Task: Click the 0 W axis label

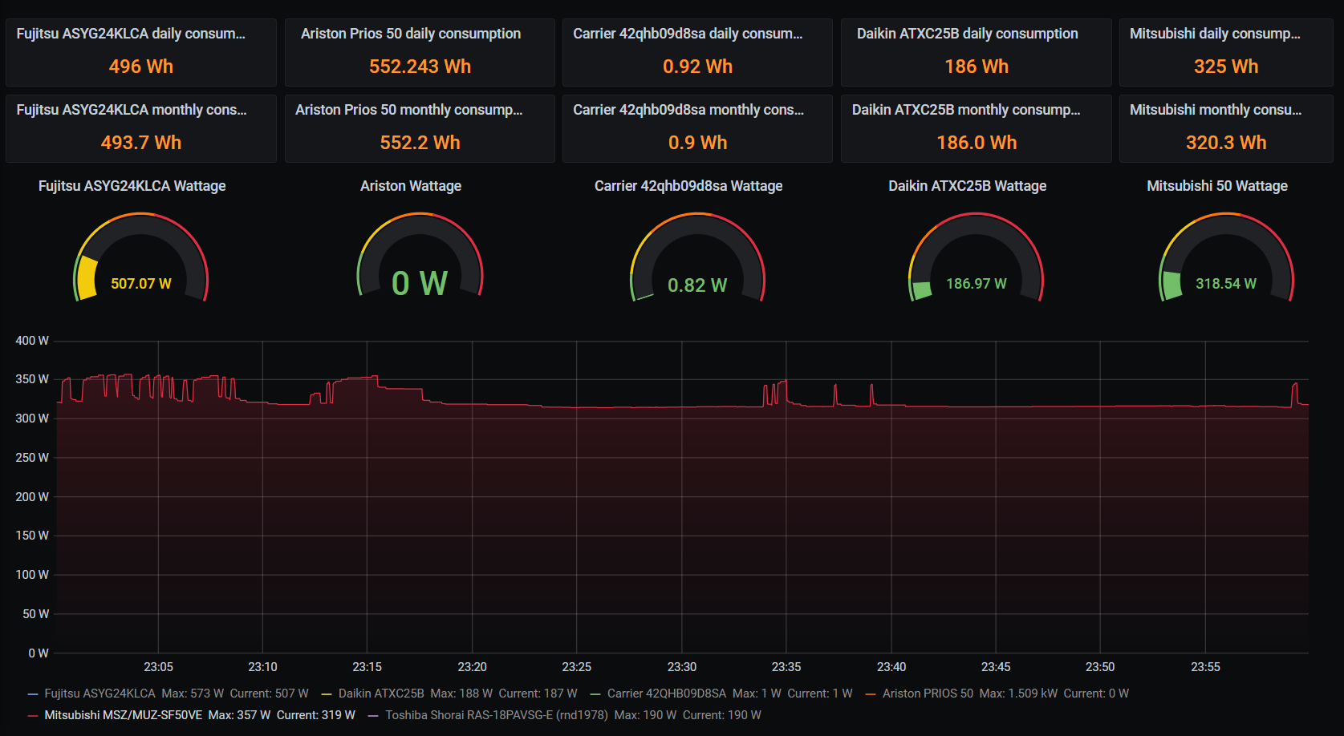Action: [39, 653]
